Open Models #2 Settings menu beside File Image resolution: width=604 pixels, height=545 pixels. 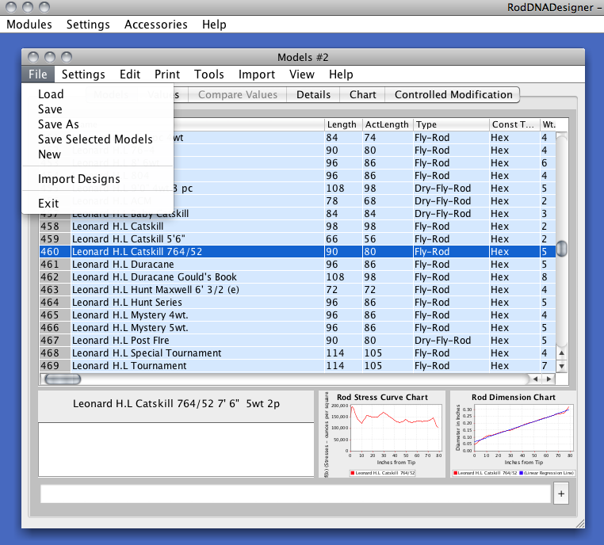[x=83, y=74]
